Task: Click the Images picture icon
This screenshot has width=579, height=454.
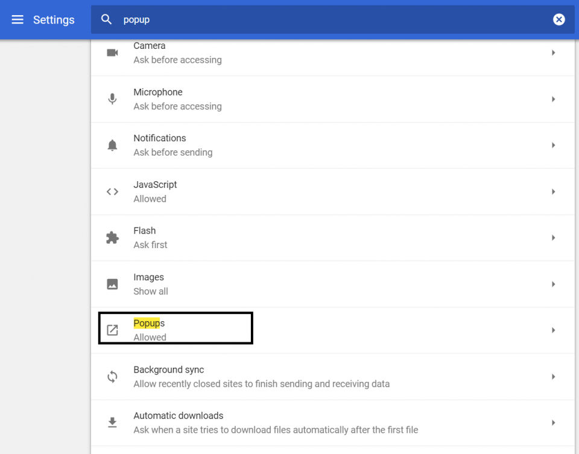Action: (112, 284)
